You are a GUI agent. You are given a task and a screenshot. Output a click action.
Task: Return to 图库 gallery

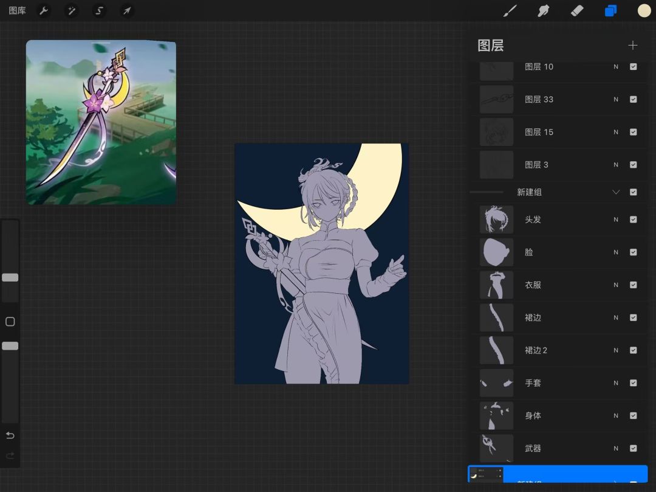click(x=17, y=10)
